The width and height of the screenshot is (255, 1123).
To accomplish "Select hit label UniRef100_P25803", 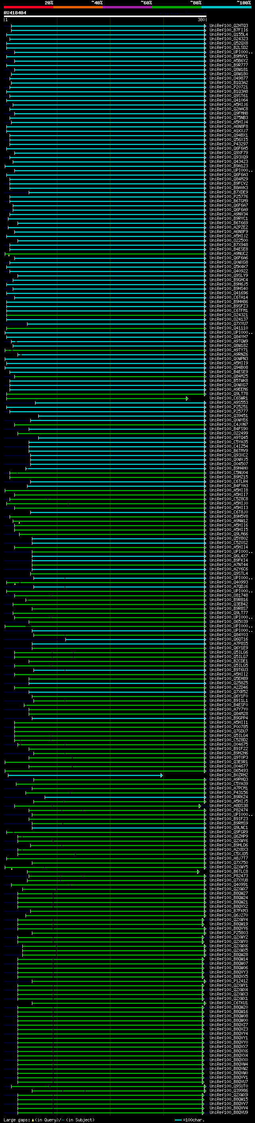I will pos(229,933).
